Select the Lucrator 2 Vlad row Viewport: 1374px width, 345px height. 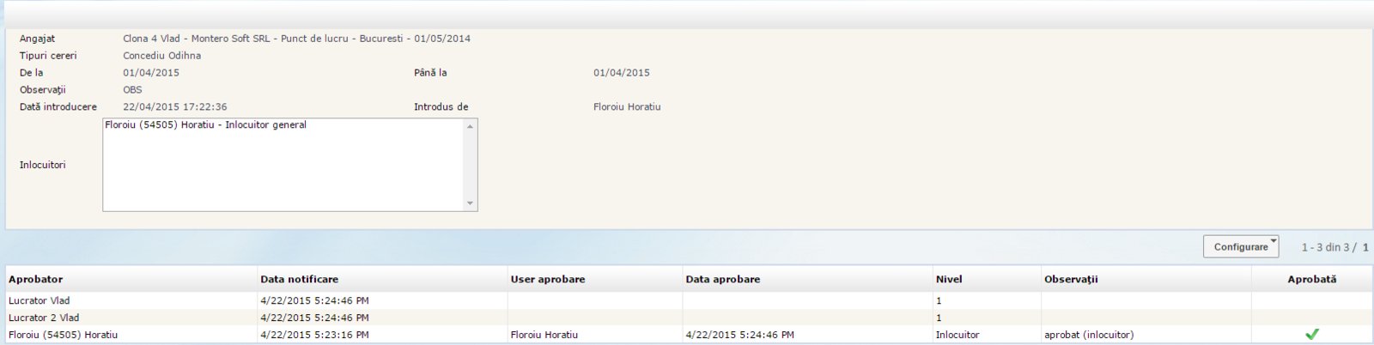click(44, 318)
